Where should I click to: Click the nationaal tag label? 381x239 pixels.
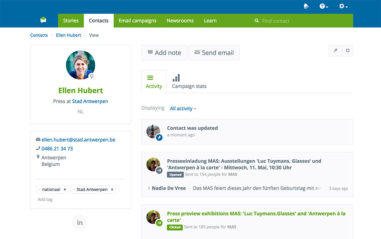tap(51, 190)
